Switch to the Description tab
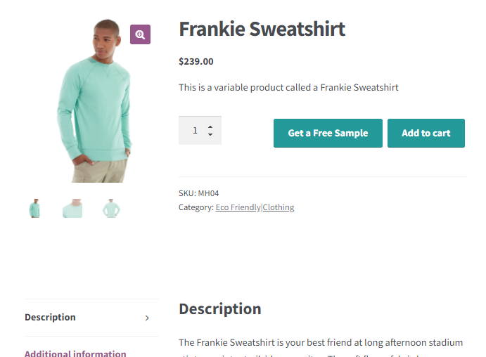 [x=50, y=318]
